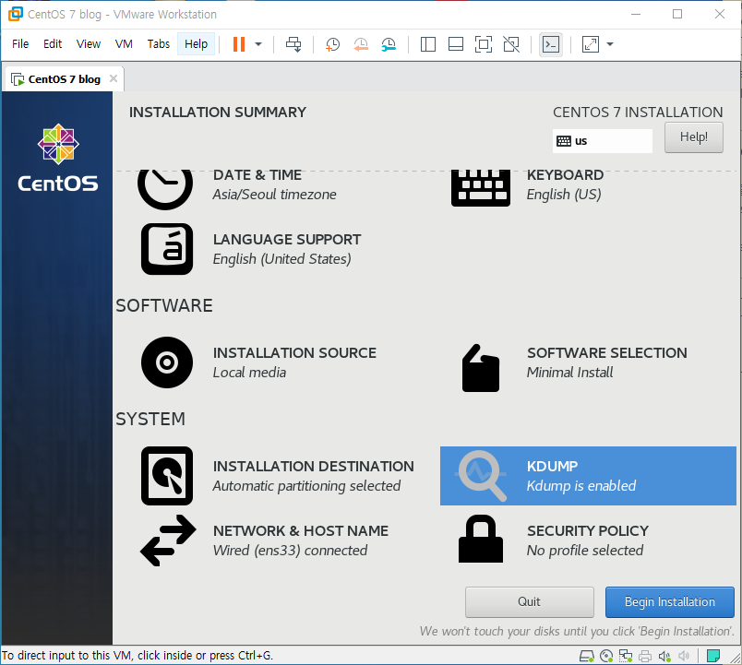Click the Begin Installation button

coord(670,602)
